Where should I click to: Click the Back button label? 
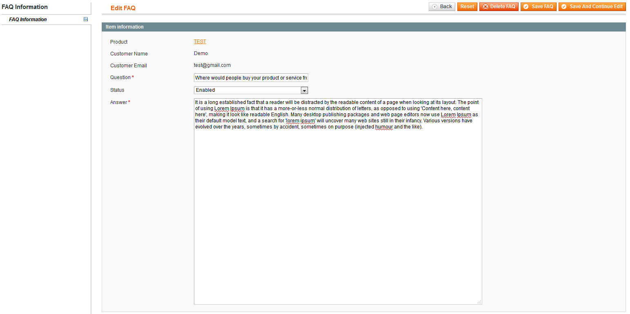click(x=446, y=7)
